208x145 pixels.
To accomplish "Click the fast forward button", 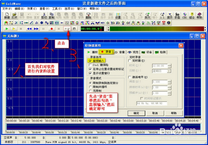I will point(36,29).
